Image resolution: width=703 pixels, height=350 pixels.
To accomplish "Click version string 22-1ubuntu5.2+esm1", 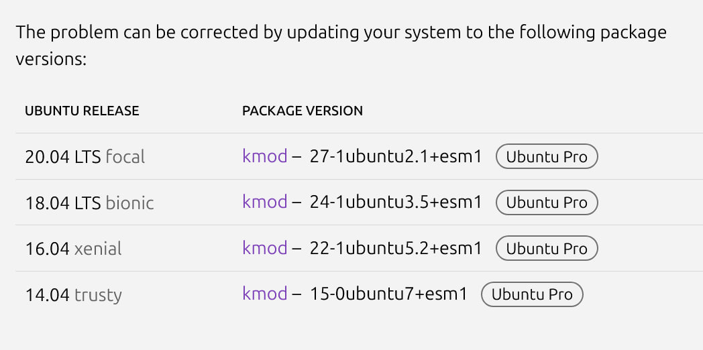I will [396, 248].
